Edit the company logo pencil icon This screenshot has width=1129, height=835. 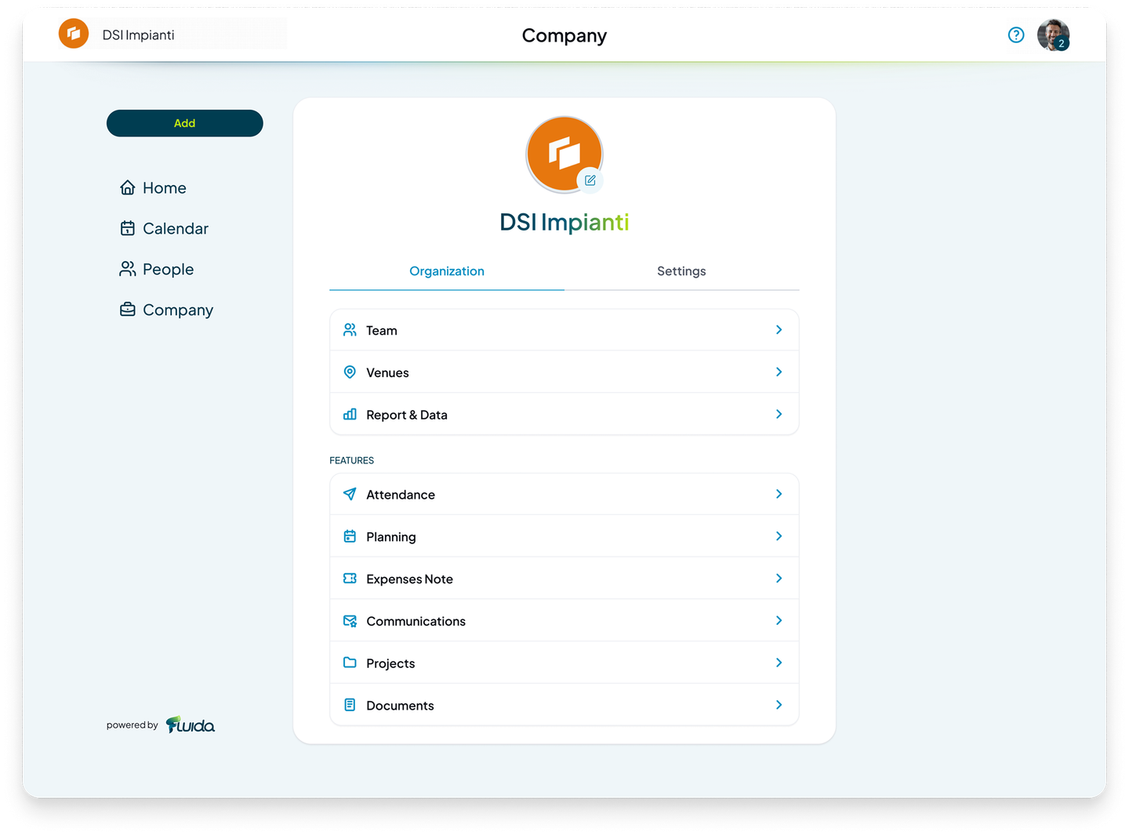tap(590, 180)
